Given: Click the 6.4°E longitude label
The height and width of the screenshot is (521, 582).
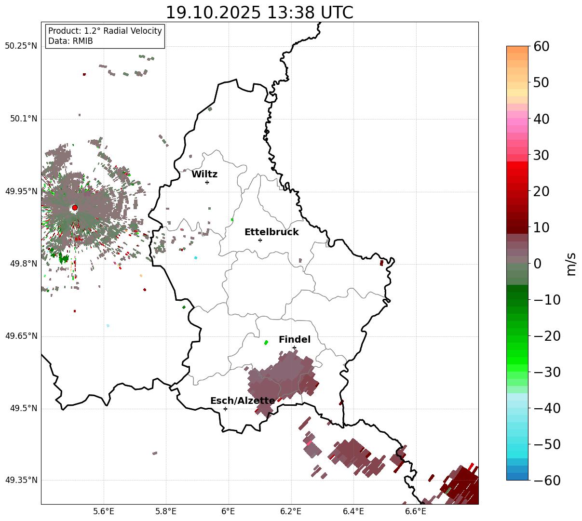Looking at the screenshot, I should (353, 512).
